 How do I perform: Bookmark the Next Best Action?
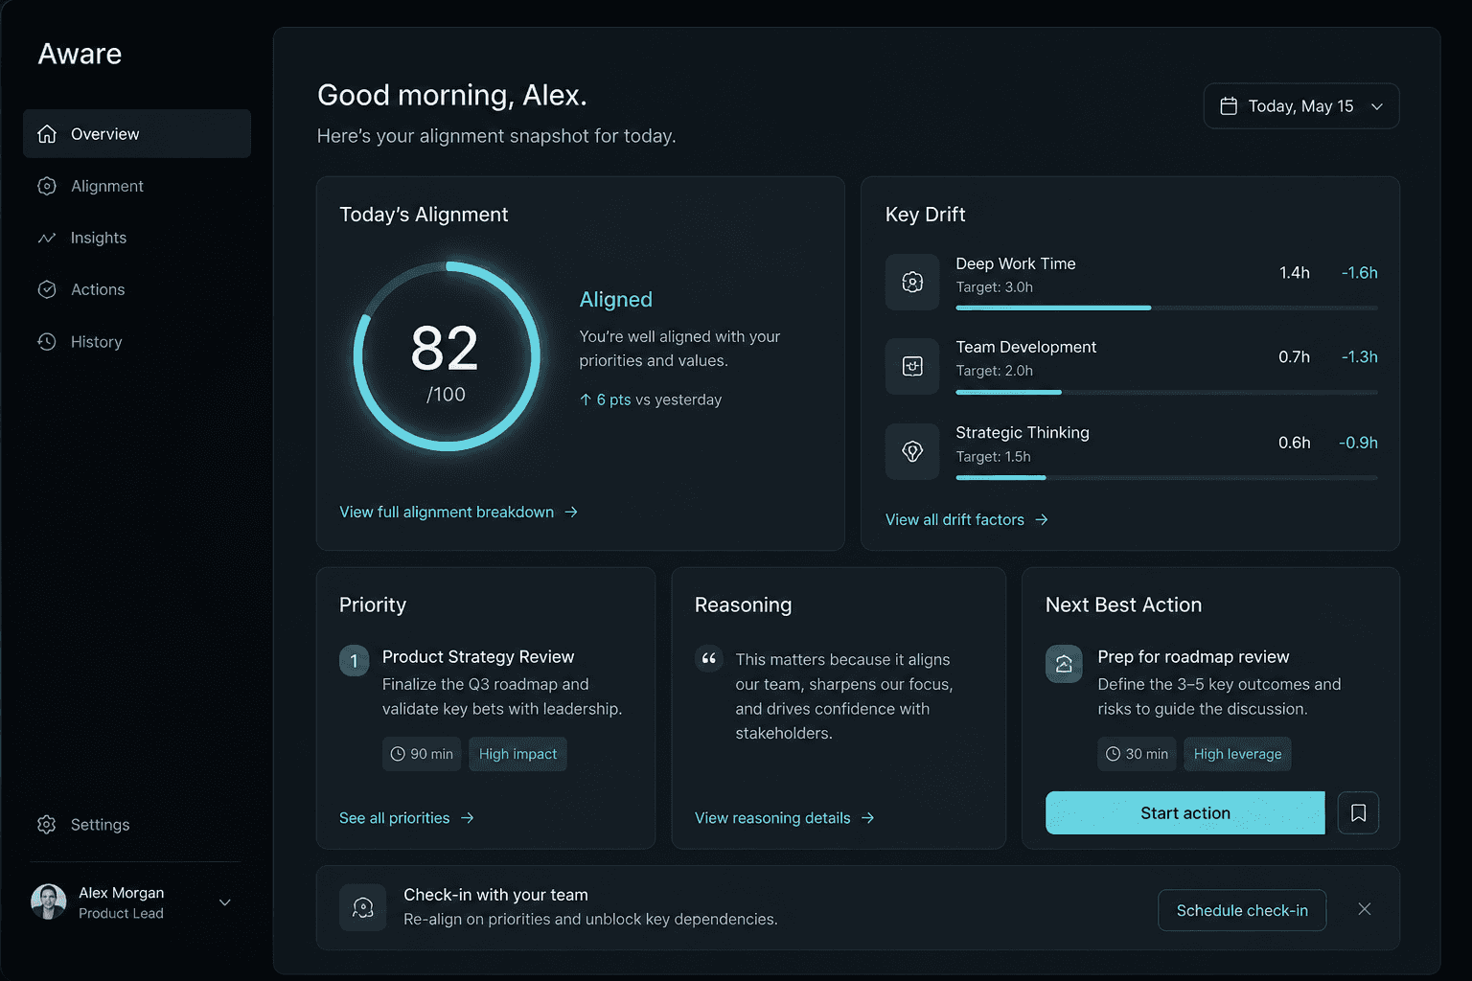(1358, 812)
